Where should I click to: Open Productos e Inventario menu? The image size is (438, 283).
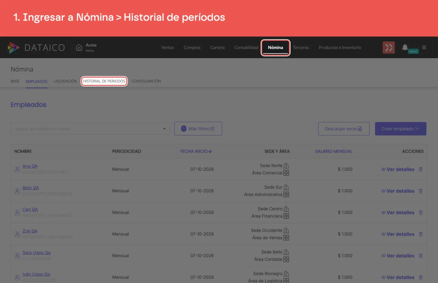(340, 48)
